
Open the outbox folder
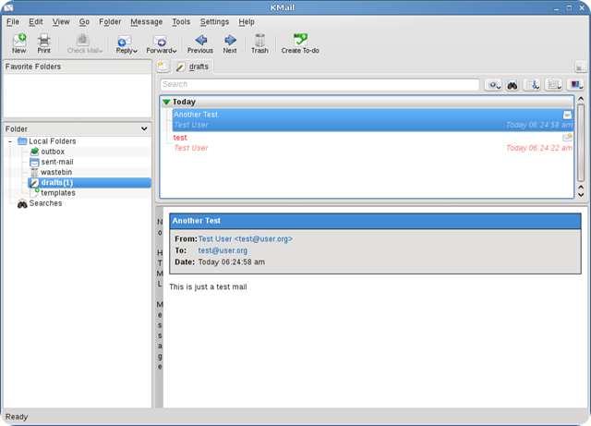53,152
